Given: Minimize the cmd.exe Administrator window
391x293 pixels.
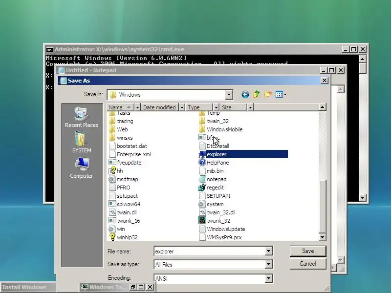Looking at the screenshot, I should (346, 49).
